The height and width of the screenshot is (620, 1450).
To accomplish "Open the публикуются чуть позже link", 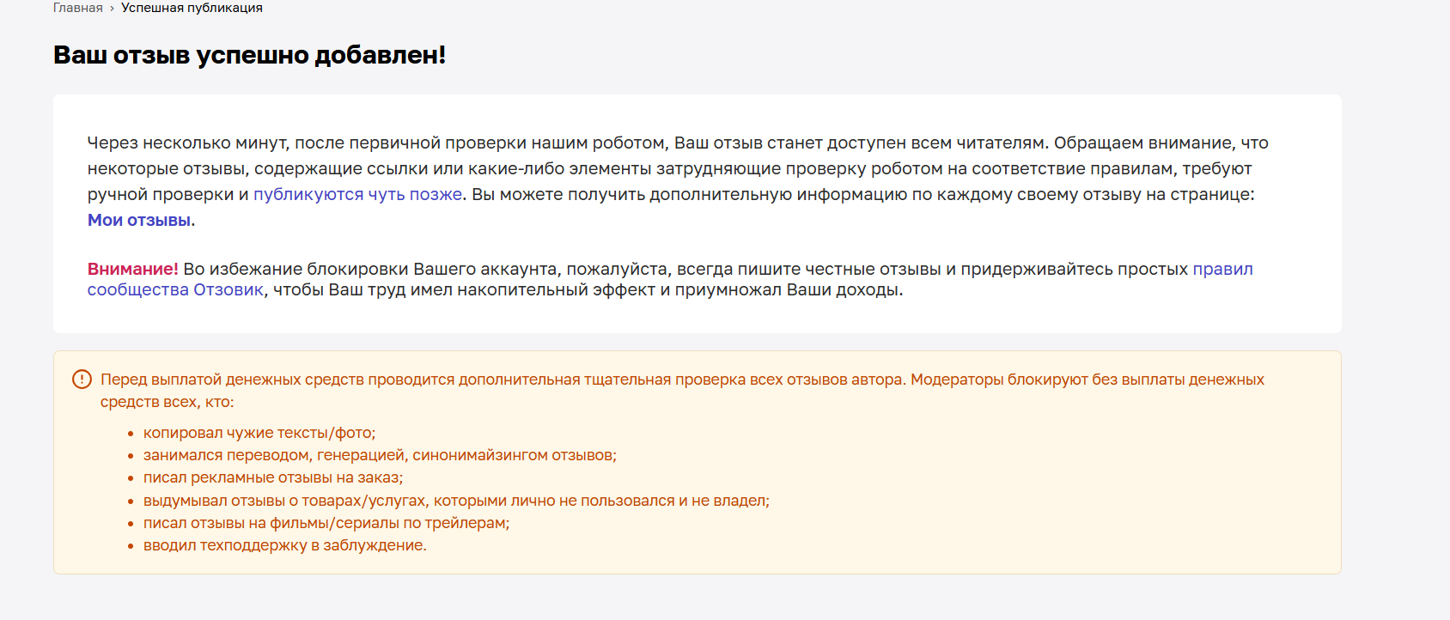I will tap(357, 194).
